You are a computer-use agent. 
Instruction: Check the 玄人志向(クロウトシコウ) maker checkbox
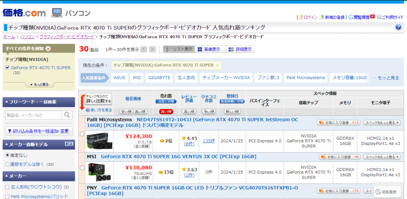click(x=7, y=187)
